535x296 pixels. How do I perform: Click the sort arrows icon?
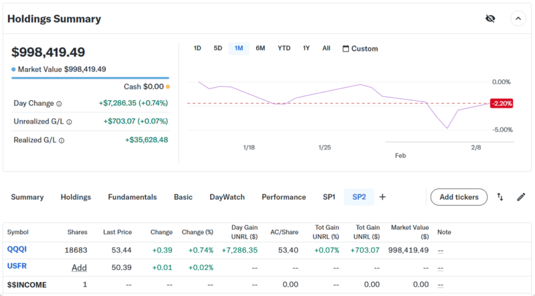(500, 197)
